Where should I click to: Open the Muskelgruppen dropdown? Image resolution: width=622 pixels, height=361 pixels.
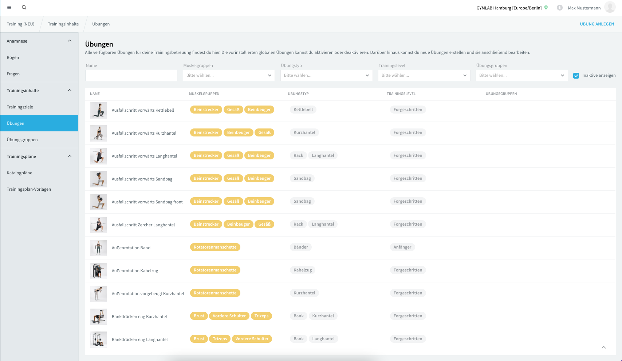[x=229, y=75]
